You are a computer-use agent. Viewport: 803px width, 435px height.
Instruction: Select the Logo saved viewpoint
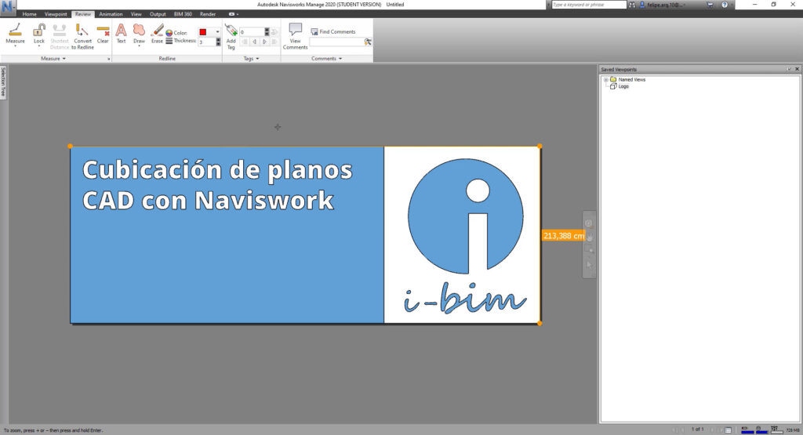point(623,86)
